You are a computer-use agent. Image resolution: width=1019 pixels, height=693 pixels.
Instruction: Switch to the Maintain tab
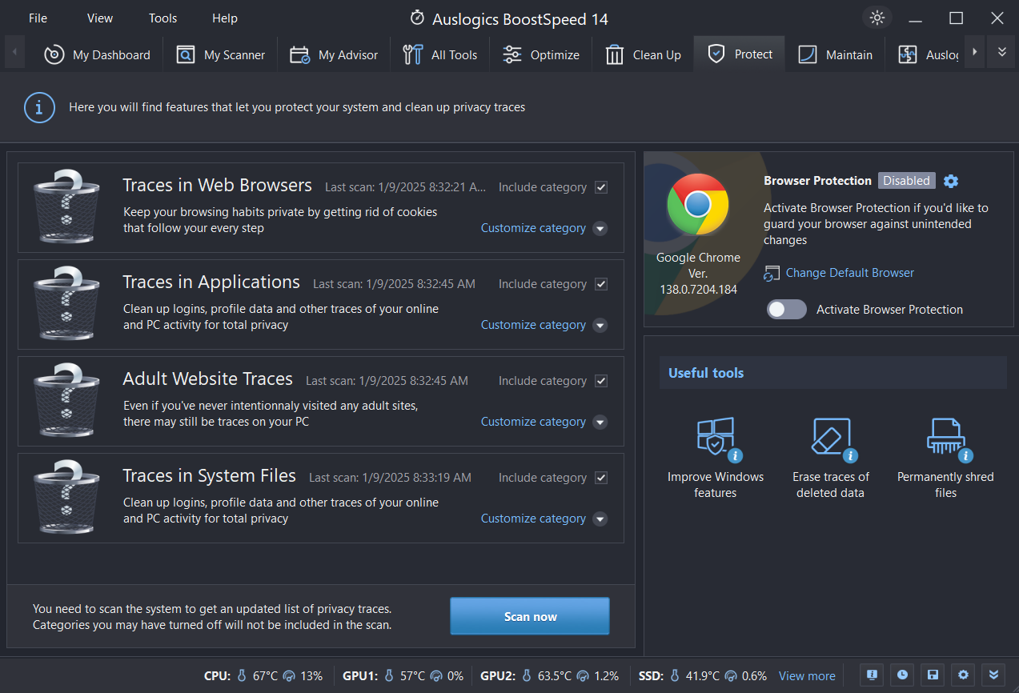tap(836, 54)
